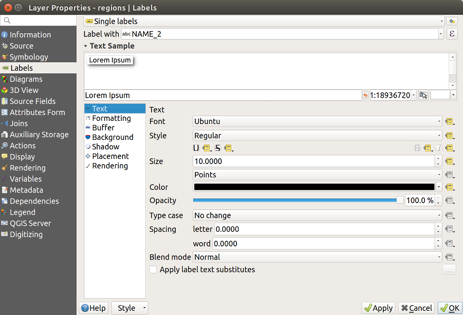Click the Apply button
Viewport: 463px width, 315px height.
click(x=378, y=308)
